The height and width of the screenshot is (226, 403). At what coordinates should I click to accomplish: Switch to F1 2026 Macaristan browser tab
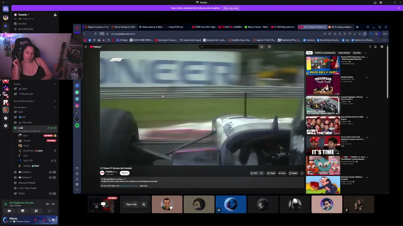(x=283, y=27)
